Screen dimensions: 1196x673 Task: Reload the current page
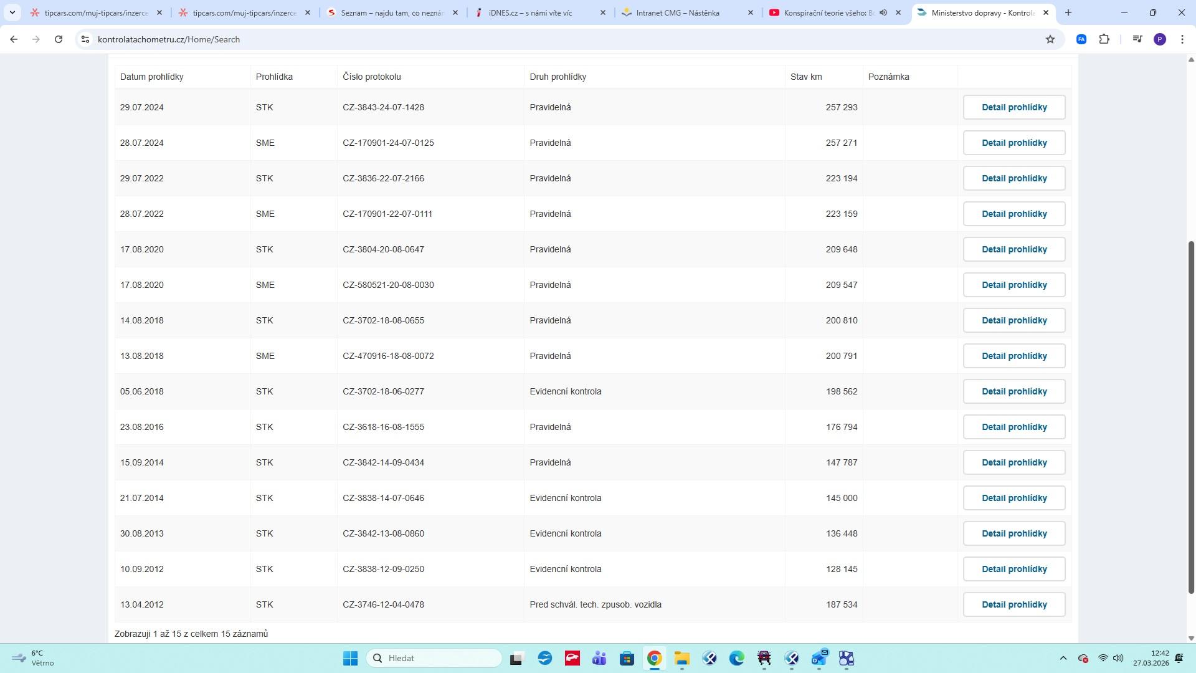tap(59, 39)
